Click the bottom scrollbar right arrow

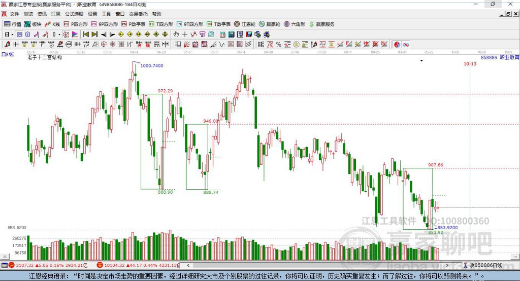pyautogui.click(x=447, y=265)
